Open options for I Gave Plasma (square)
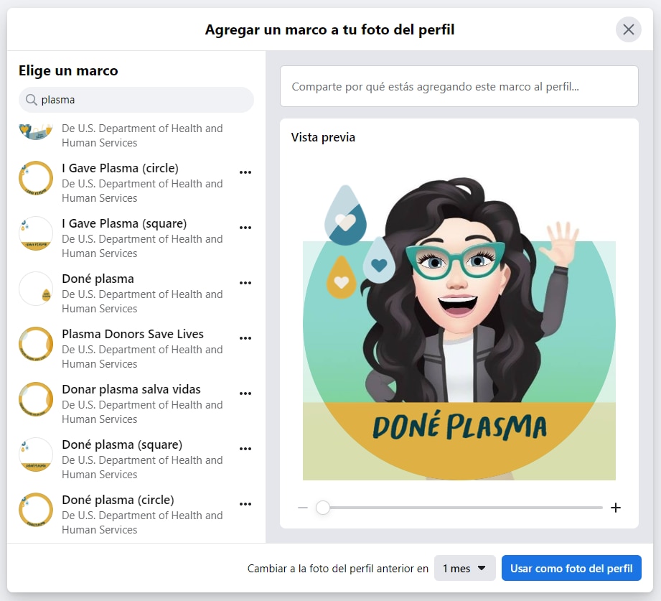This screenshot has height=601, width=661. (x=245, y=228)
